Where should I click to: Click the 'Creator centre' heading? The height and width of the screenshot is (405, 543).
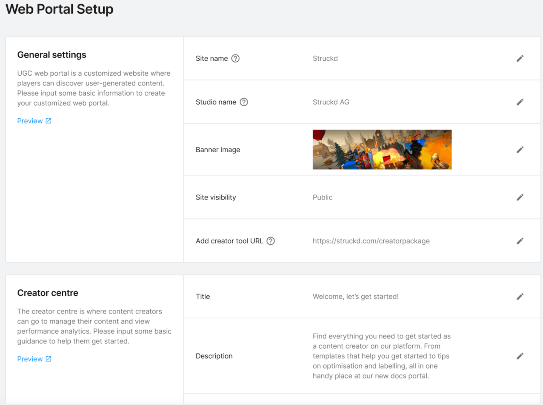tap(48, 293)
